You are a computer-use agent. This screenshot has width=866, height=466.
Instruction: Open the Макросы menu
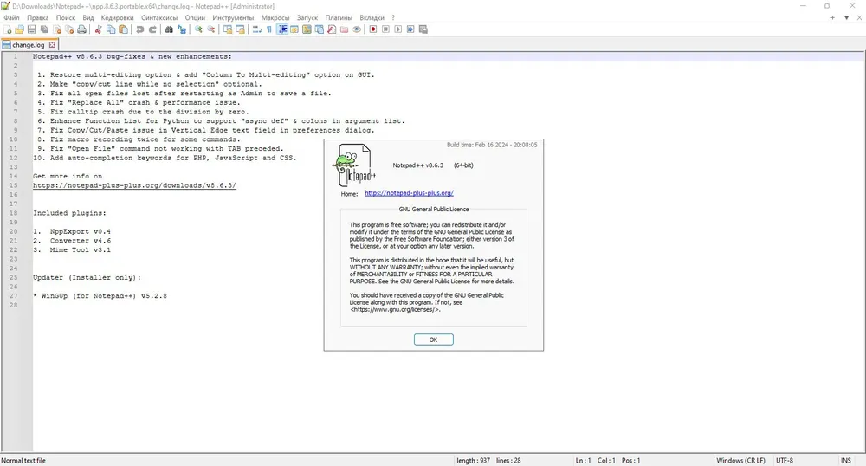click(x=275, y=17)
